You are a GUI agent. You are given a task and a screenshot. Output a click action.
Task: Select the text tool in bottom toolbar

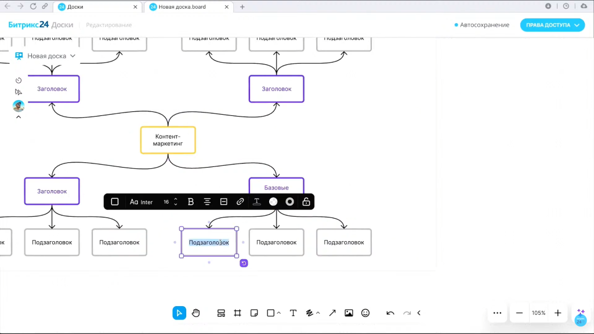[x=293, y=313]
